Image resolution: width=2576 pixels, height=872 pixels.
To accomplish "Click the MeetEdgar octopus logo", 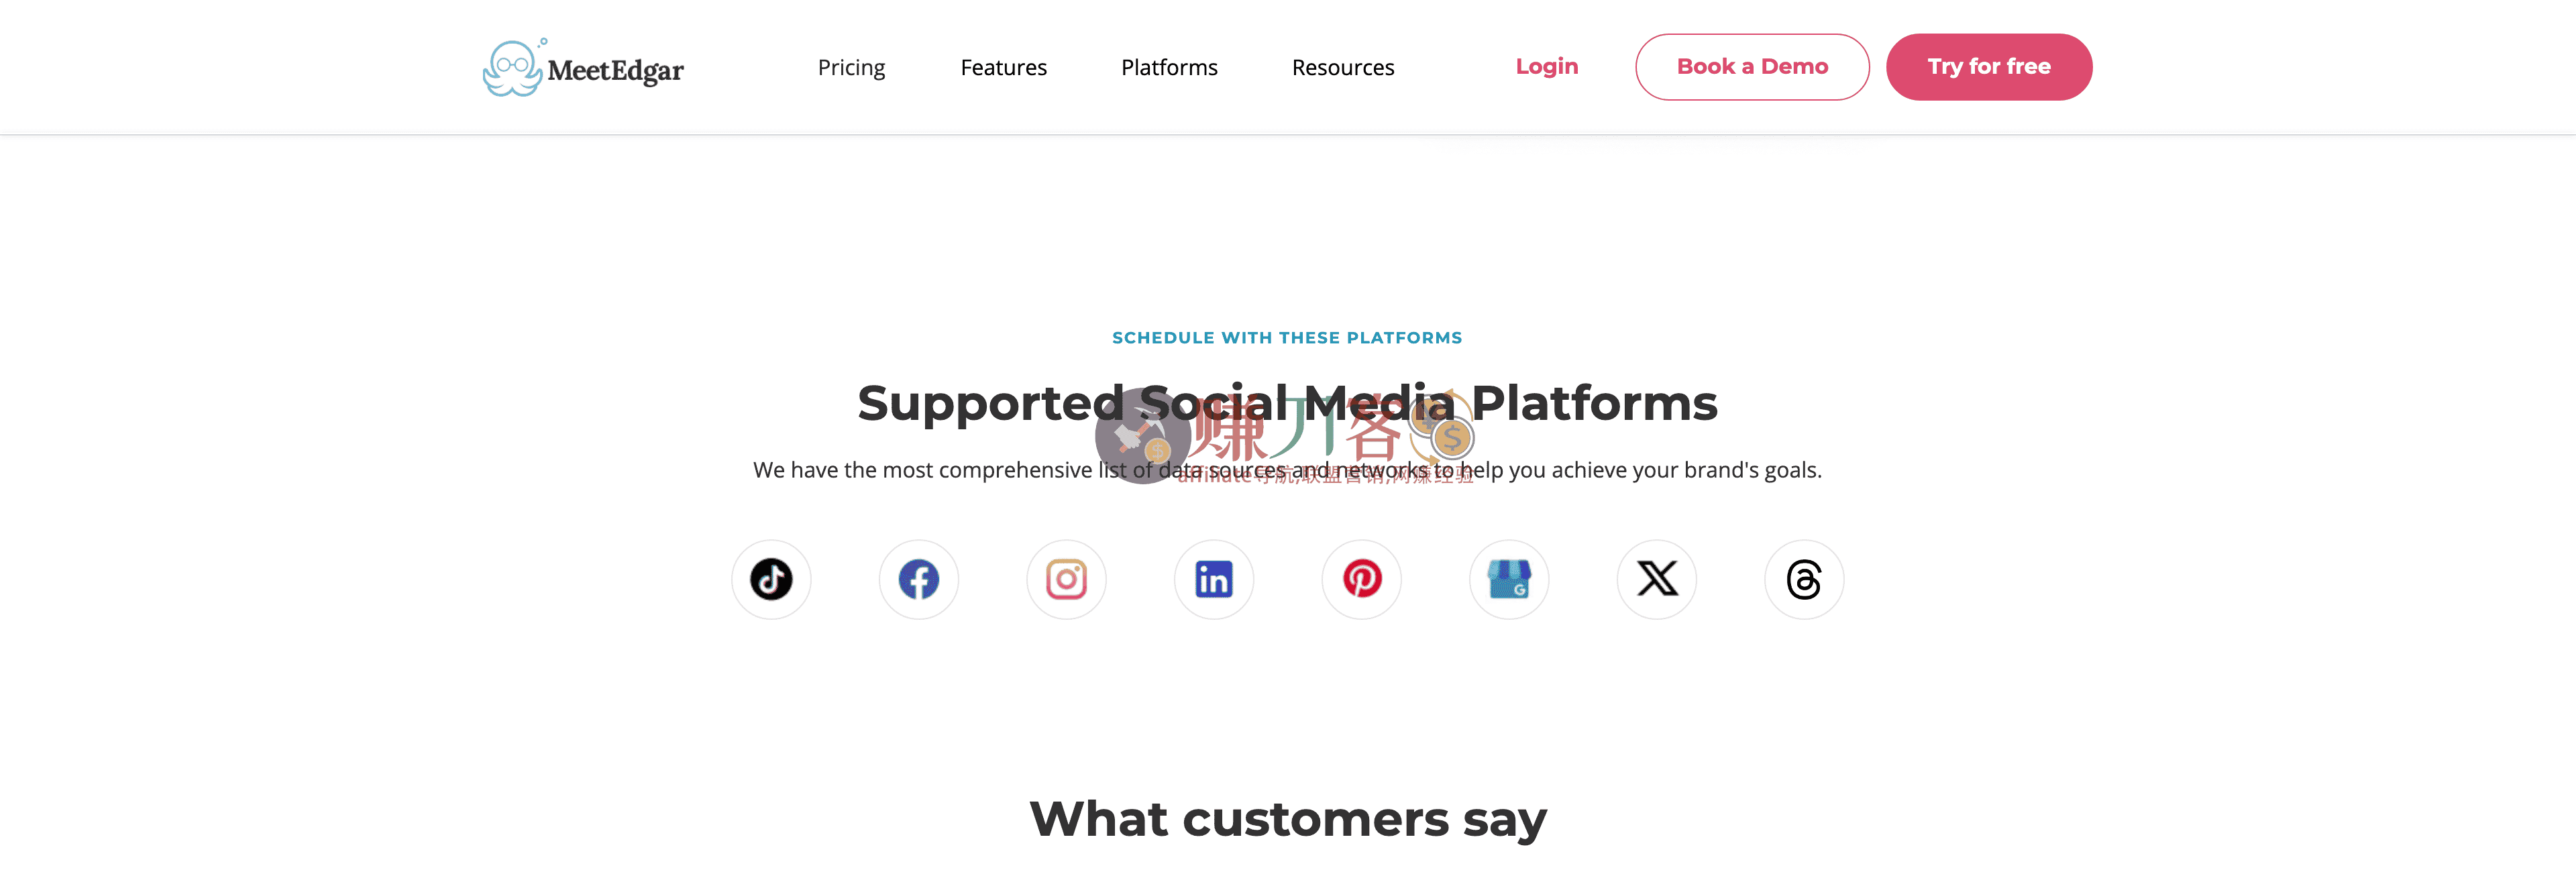I will 512,68.
